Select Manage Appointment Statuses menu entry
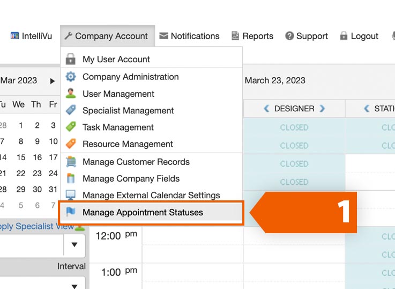Image resolution: width=395 pixels, height=289 pixels. (x=143, y=212)
